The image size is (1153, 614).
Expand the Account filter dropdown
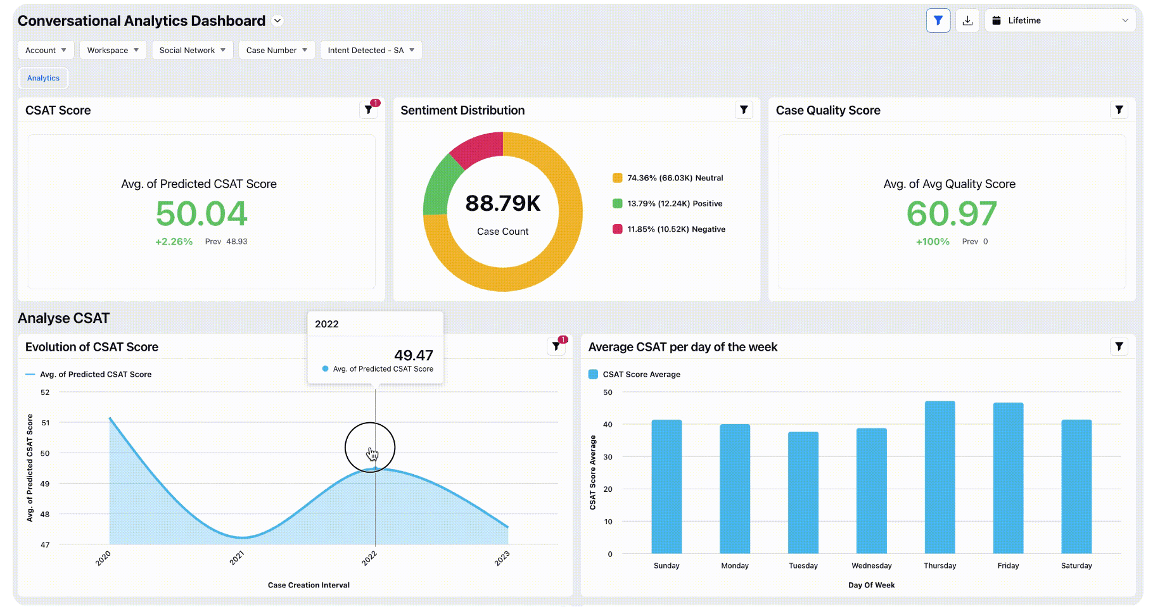pyautogui.click(x=46, y=50)
